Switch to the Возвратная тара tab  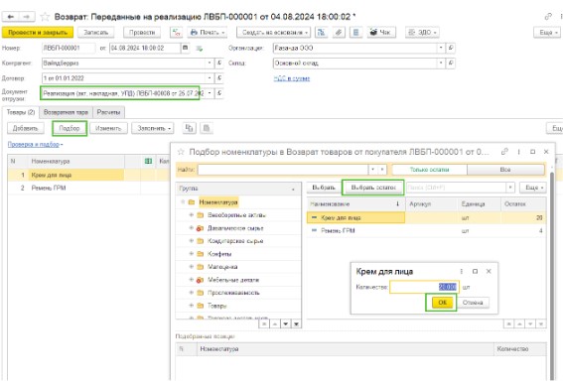pos(66,112)
